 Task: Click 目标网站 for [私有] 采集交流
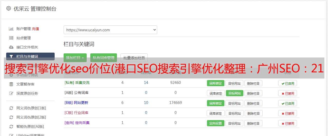[x=234, y=83]
